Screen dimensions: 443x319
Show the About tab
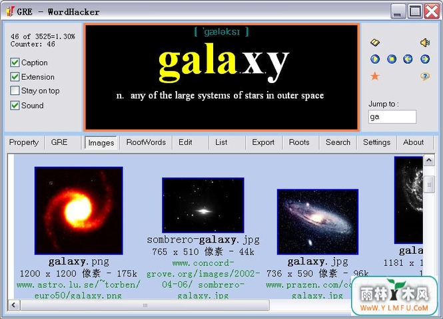pos(413,142)
